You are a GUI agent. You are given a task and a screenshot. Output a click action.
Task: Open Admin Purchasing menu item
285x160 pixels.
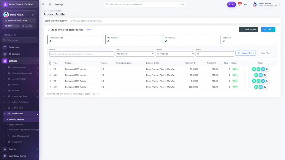coord(23,102)
